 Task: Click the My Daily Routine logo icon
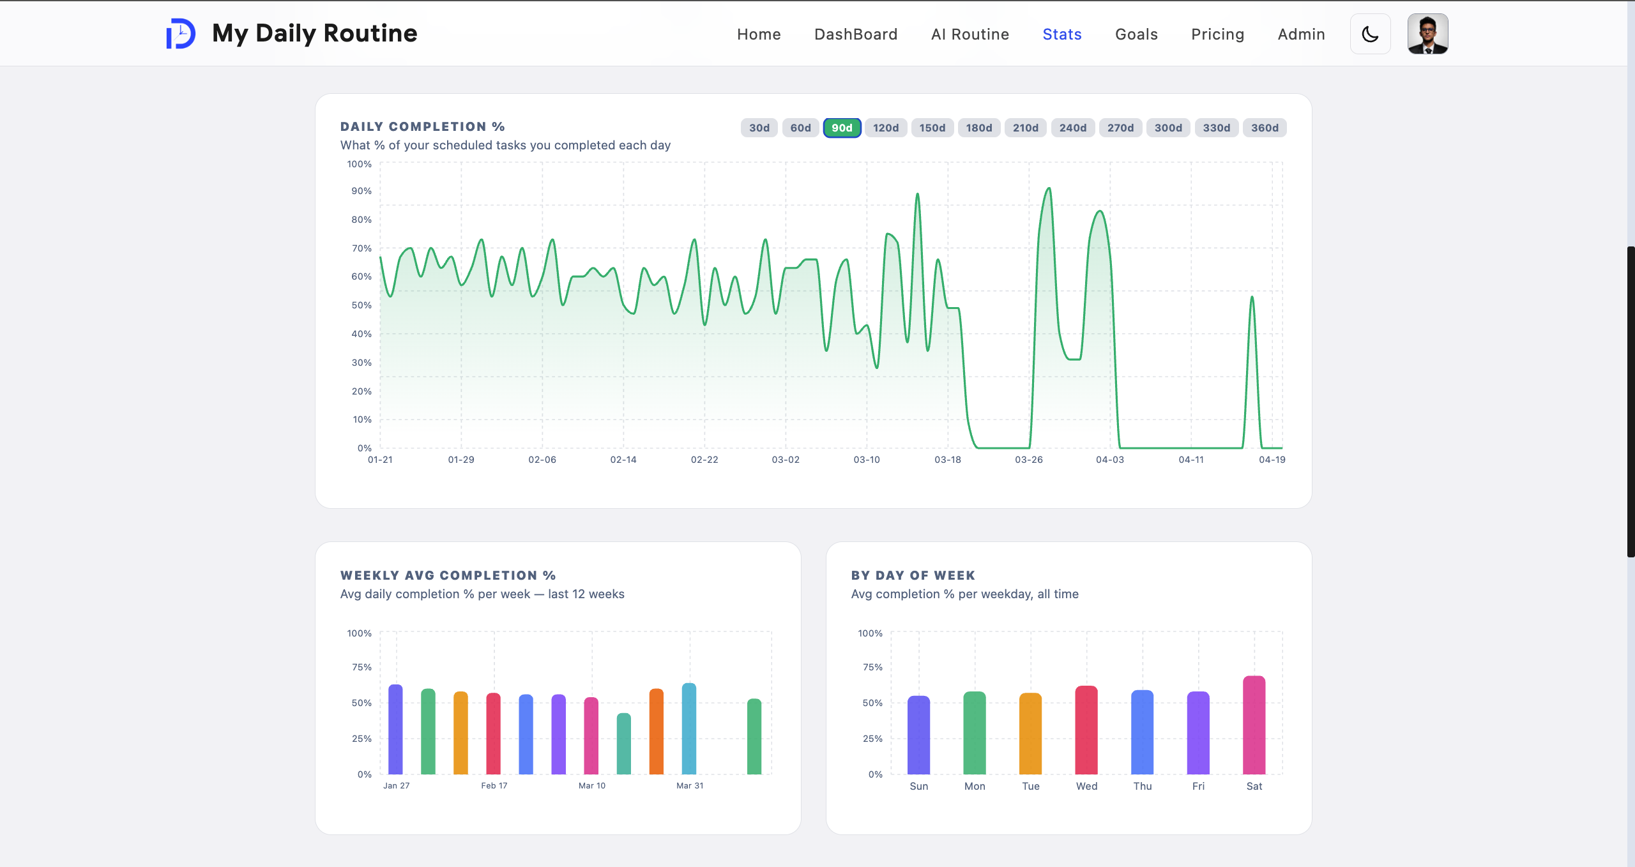coord(181,33)
